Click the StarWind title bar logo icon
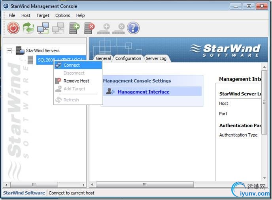The width and height of the screenshot is (272, 200). [6, 6]
